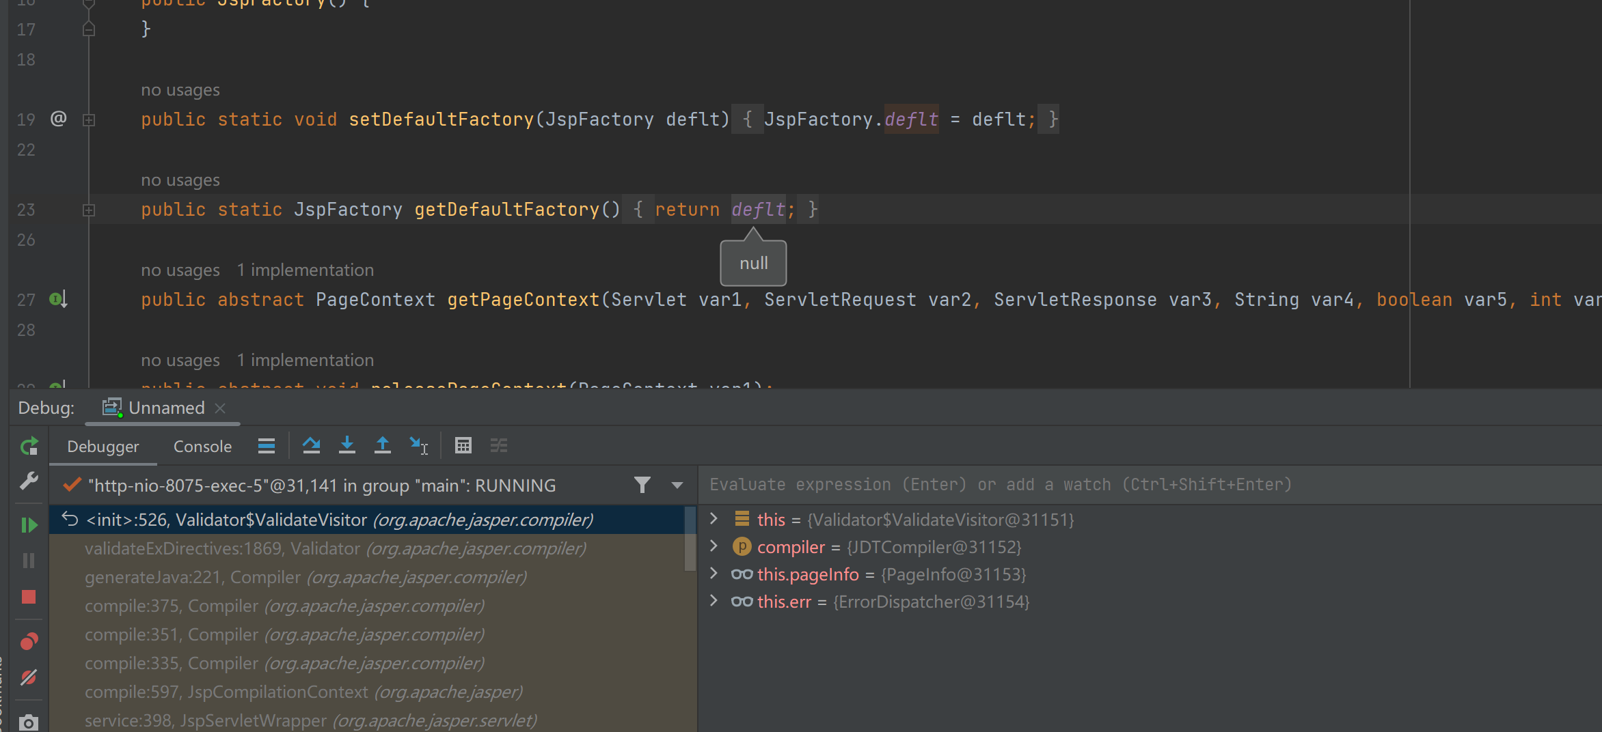Select the service:398 JspServletWrapper frame
Screen dimensions: 1602x732
[x=368, y=720]
